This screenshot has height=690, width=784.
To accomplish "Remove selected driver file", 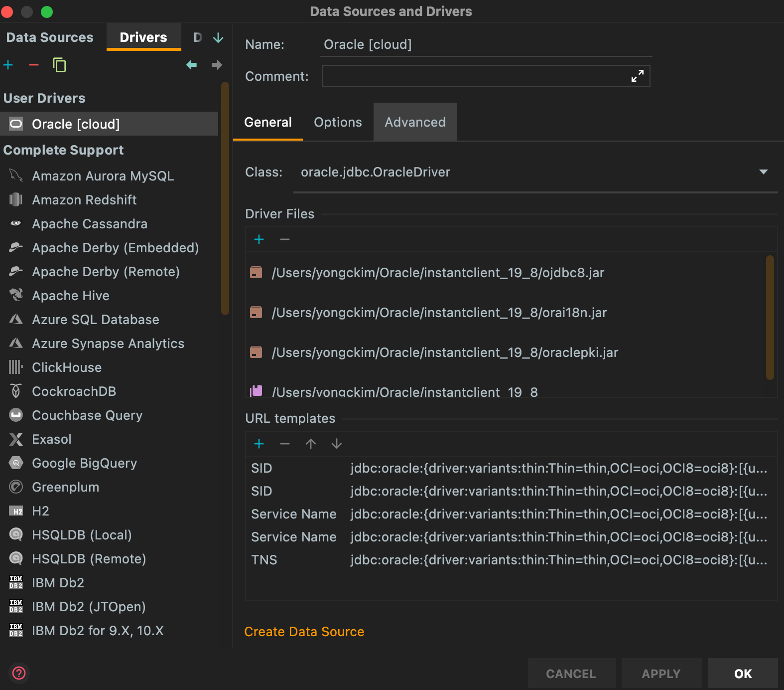I will click(285, 239).
